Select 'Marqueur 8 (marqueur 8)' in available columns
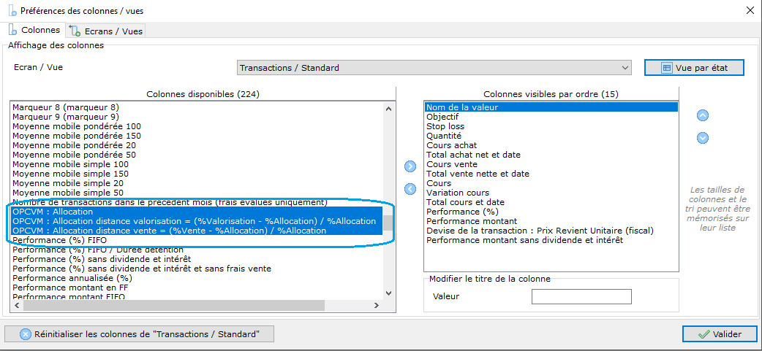 click(x=197, y=107)
